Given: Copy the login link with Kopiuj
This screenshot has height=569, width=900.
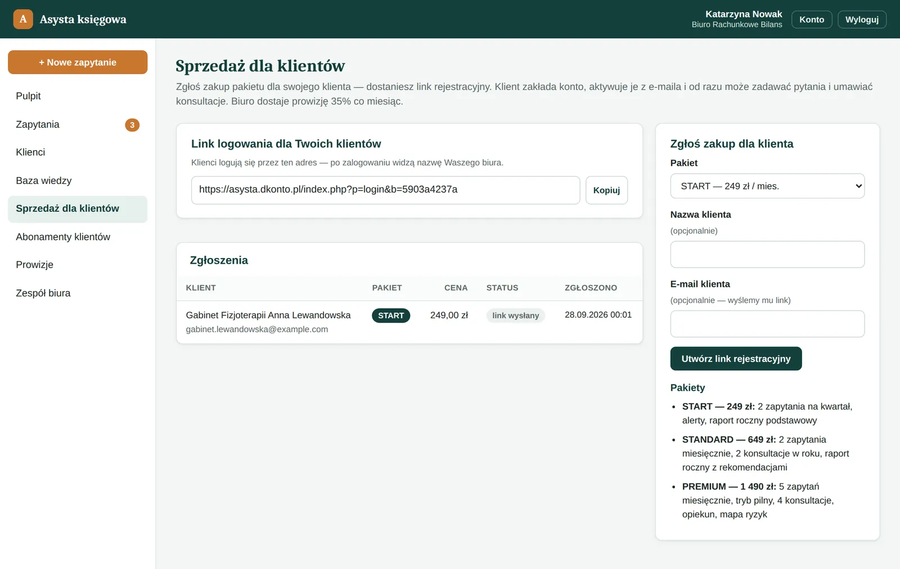Looking at the screenshot, I should coord(606,190).
